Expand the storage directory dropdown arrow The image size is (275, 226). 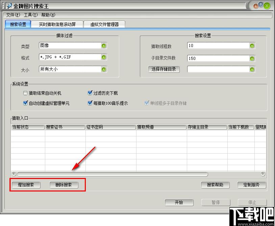point(252,70)
